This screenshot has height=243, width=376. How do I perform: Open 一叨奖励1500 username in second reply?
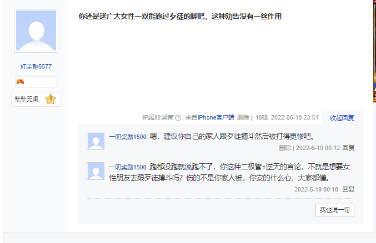coord(128,167)
